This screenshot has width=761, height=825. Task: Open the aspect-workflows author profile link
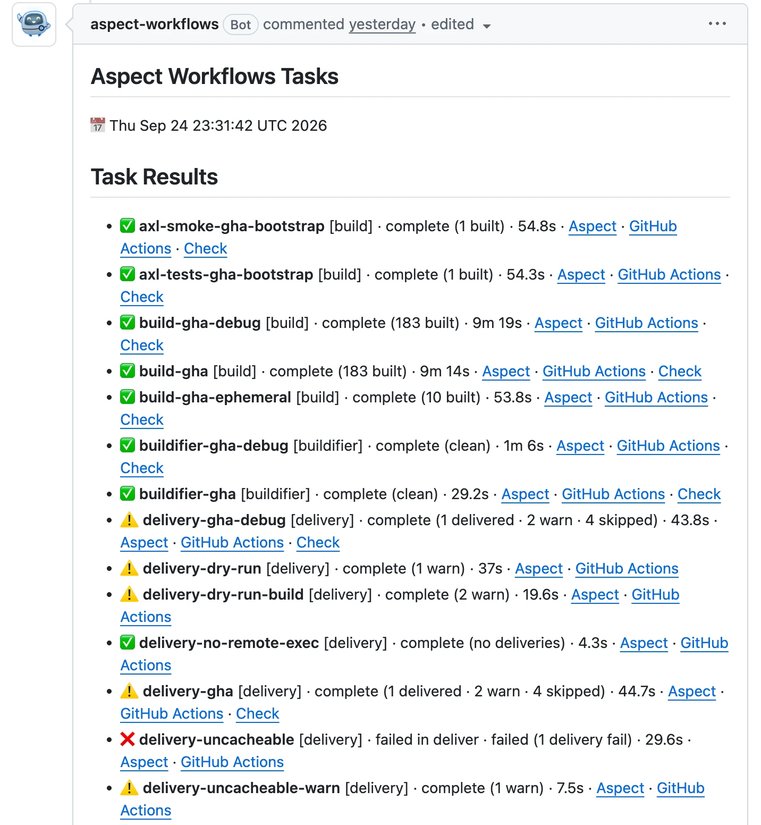(x=155, y=24)
